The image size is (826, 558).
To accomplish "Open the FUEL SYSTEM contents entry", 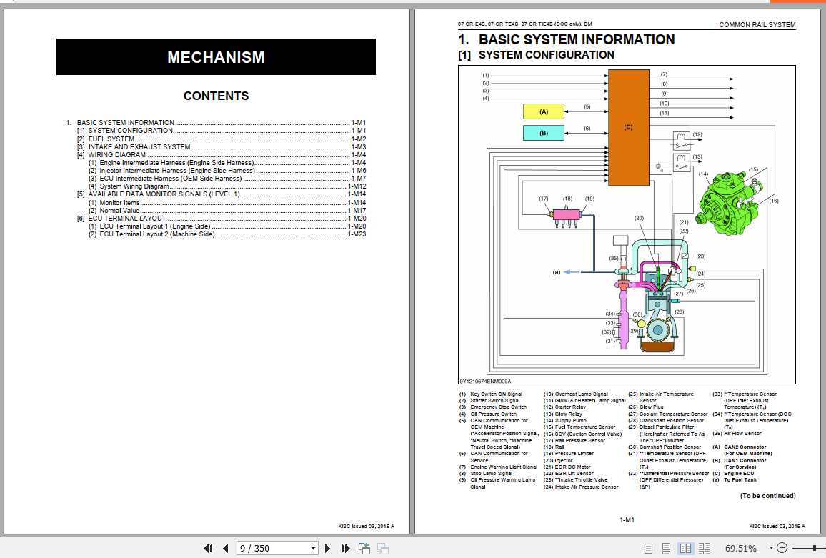I will point(112,139).
